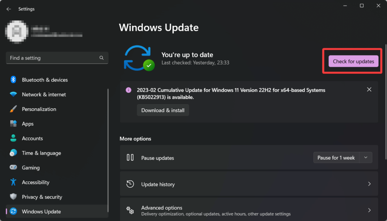This screenshot has width=387, height=221.
Task: Click the Accounts person icon
Action: click(x=13, y=138)
